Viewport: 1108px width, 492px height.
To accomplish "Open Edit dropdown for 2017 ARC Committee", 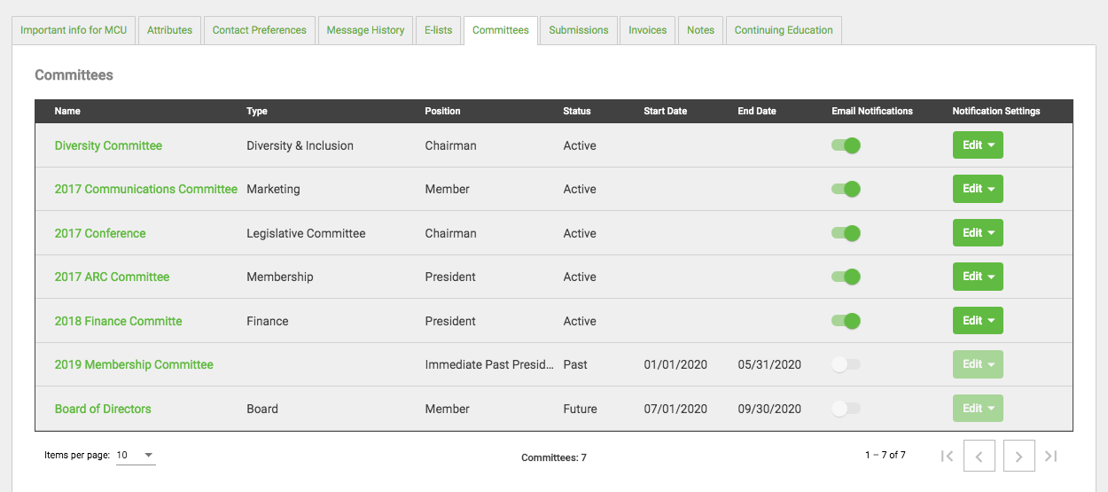I will click(x=978, y=277).
